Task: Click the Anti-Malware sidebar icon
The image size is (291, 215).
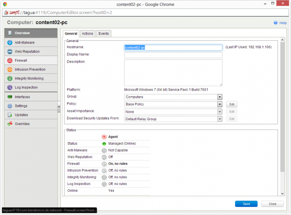Action: 10,42
